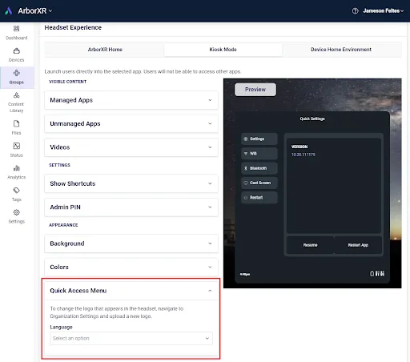Click Settings in the Quick Settings preview
This screenshot has width=410, height=362.
259,139
